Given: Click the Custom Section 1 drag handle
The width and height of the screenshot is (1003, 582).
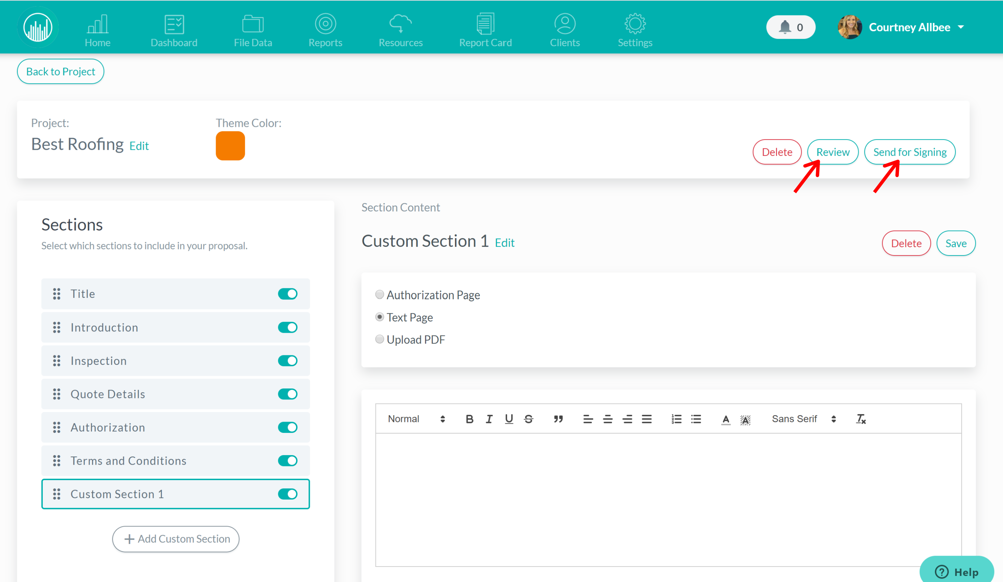Looking at the screenshot, I should point(56,494).
